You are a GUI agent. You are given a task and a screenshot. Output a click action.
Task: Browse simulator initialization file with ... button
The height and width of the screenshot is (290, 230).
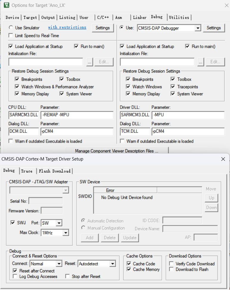[89, 62]
